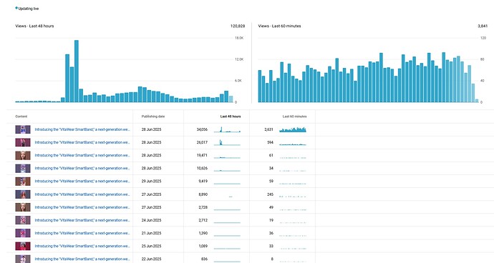Open video thumbnail in the 26,017 views row
Screen dimensions: 494x263
(23, 142)
